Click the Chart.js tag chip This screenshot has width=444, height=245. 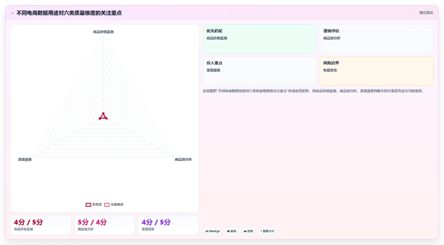pyautogui.click(x=213, y=231)
